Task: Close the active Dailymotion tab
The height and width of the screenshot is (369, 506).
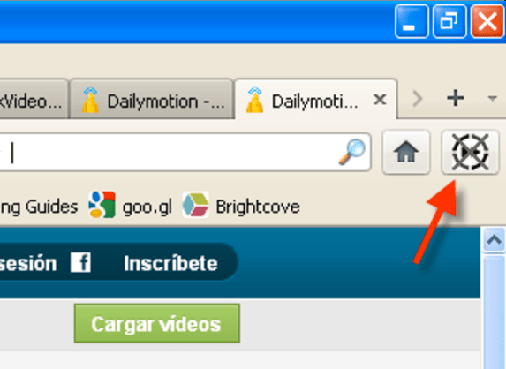Action: (x=380, y=100)
